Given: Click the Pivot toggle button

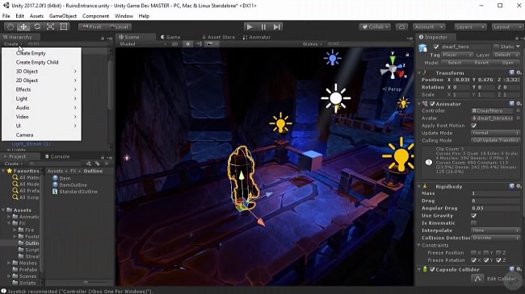Looking at the screenshot, I should [x=92, y=27].
